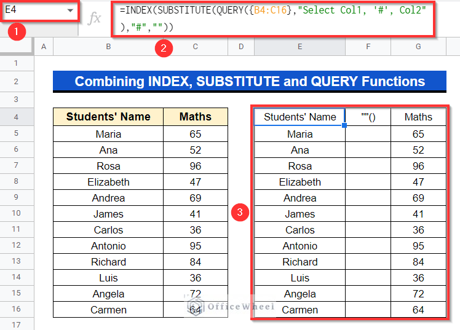460x330 pixels.
Task: Click the fx function icon
Action: pos(95,18)
